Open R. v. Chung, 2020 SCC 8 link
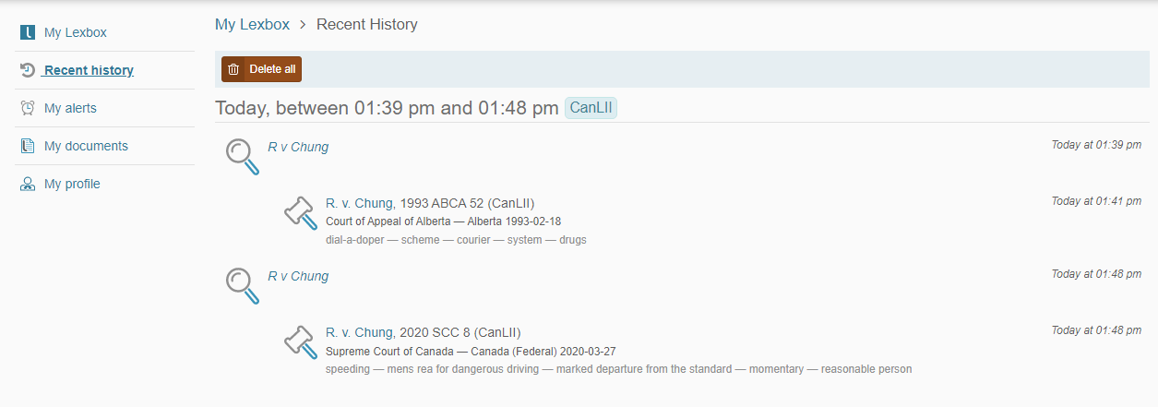The width and height of the screenshot is (1158, 407). pyautogui.click(x=424, y=332)
